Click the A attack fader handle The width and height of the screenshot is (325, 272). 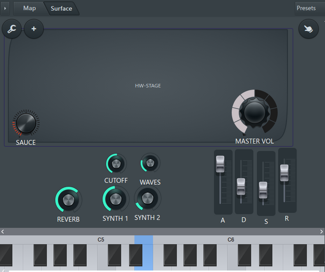tap(220, 164)
